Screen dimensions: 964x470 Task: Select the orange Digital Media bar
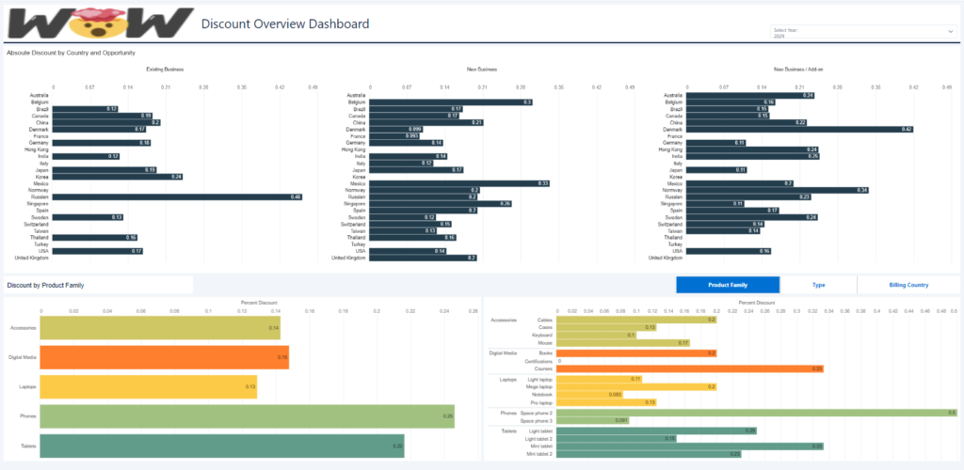164,357
